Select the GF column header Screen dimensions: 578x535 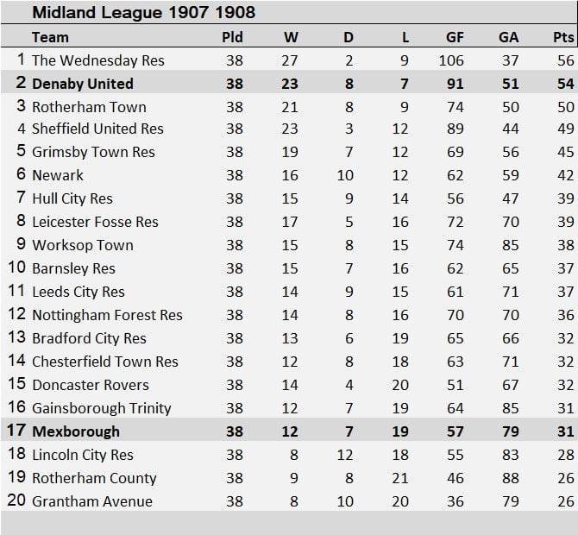pos(455,37)
